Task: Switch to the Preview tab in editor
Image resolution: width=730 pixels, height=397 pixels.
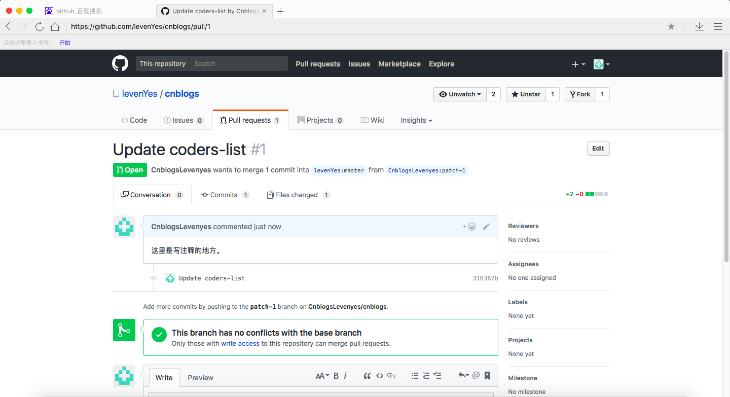Action: pos(201,378)
